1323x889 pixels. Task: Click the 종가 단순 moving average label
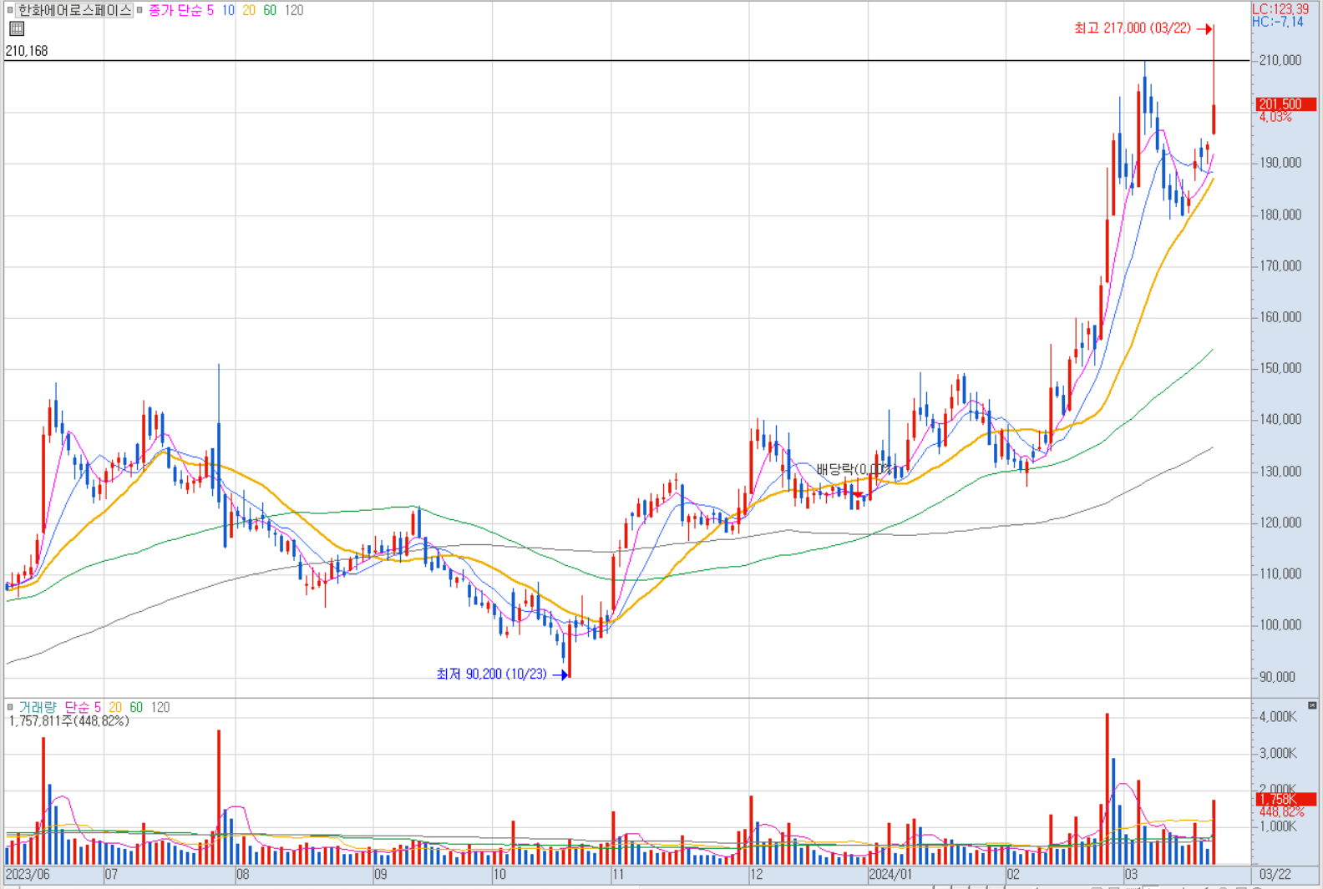point(175,11)
